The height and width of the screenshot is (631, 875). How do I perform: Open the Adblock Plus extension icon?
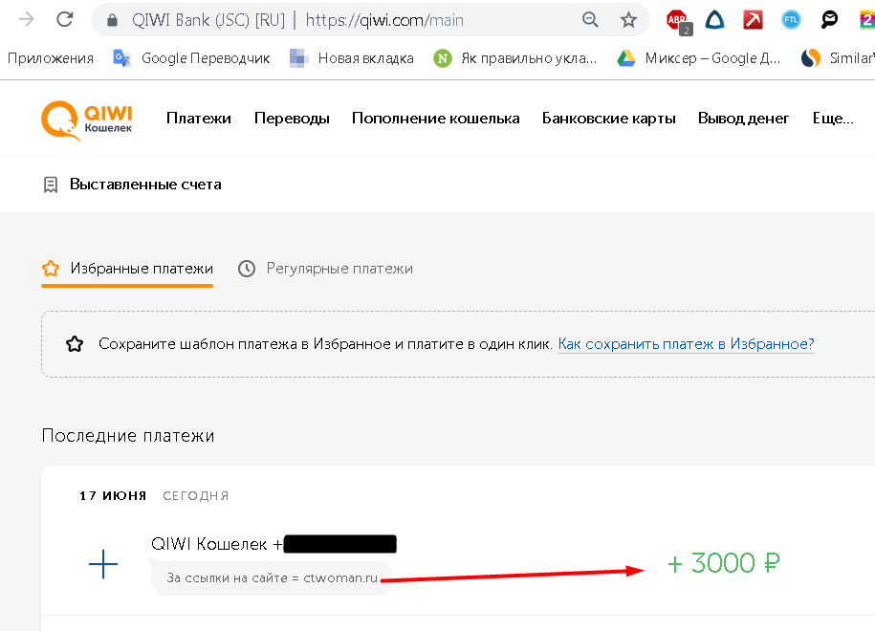(x=678, y=21)
